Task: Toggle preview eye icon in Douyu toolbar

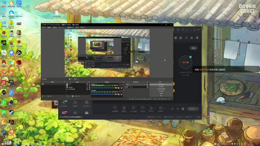Action: 178,109
